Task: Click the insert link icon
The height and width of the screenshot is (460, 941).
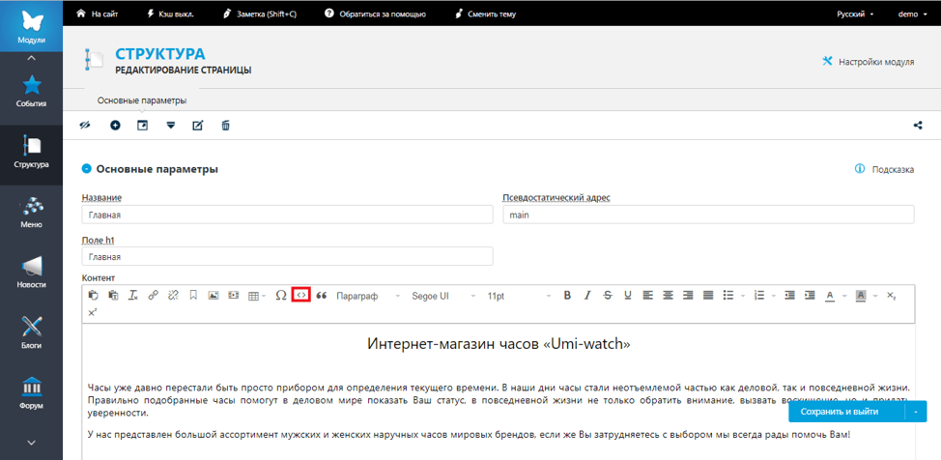Action: (153, 296)
